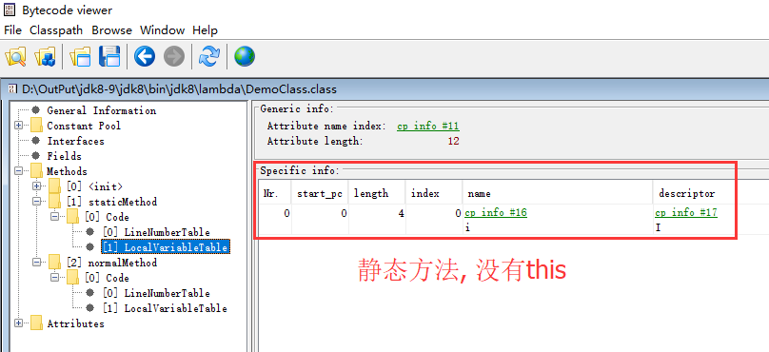Click the browse classpath toolbar icon

[x=45, y=57]
